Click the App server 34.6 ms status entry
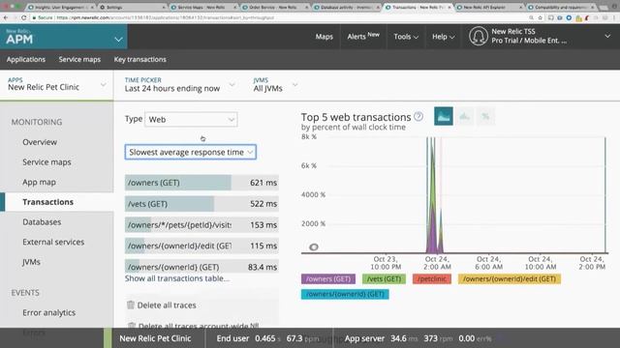This screenshot has width=620, height=348. coord(418,338)
